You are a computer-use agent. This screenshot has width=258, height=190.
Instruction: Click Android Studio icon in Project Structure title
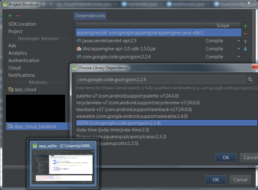click(x=5, y=5)
